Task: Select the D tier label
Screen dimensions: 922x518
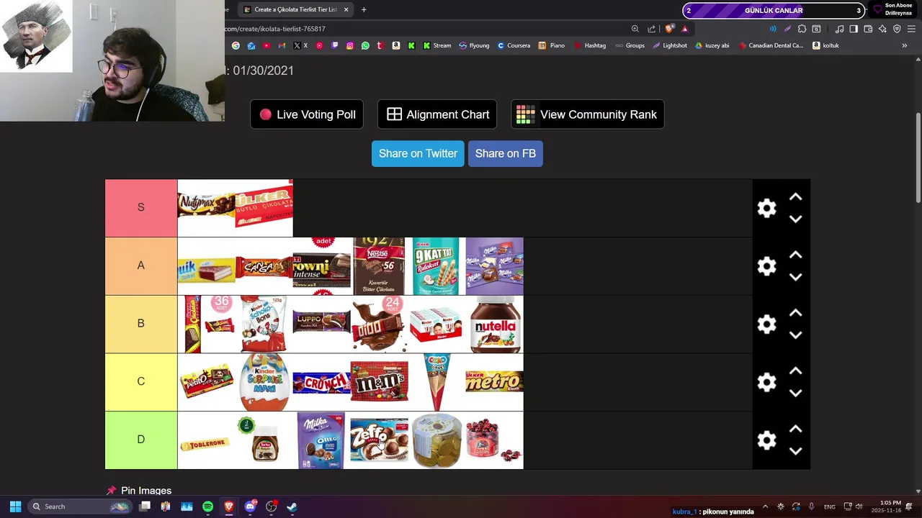Action: (x=141, y=440)
